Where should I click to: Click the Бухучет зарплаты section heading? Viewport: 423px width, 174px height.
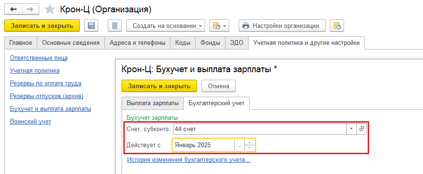point(152,118)
